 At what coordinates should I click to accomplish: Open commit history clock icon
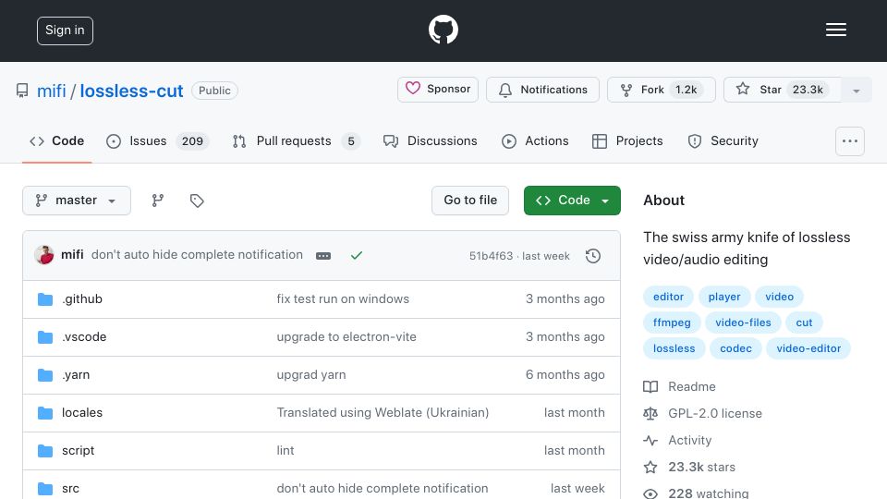pyautogui.click(x=593, y=256)
